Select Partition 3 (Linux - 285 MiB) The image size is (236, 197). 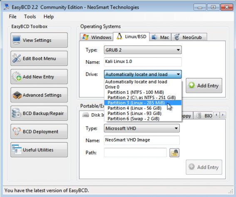click(x=143, y=103)
